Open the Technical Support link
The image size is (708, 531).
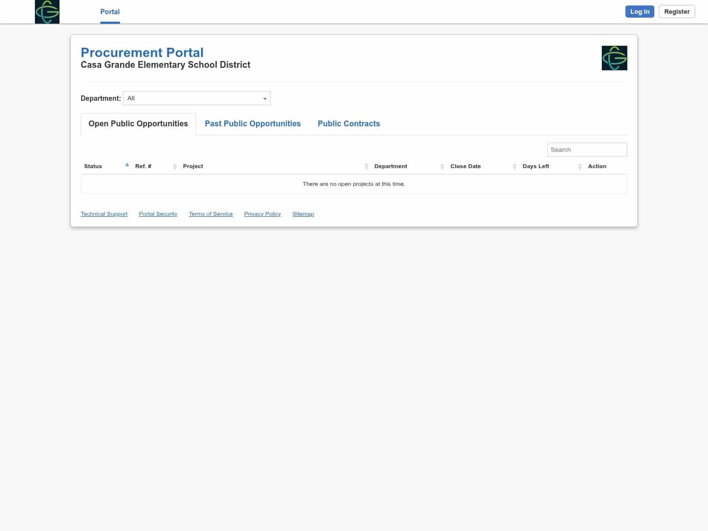(x=104, y=213)
